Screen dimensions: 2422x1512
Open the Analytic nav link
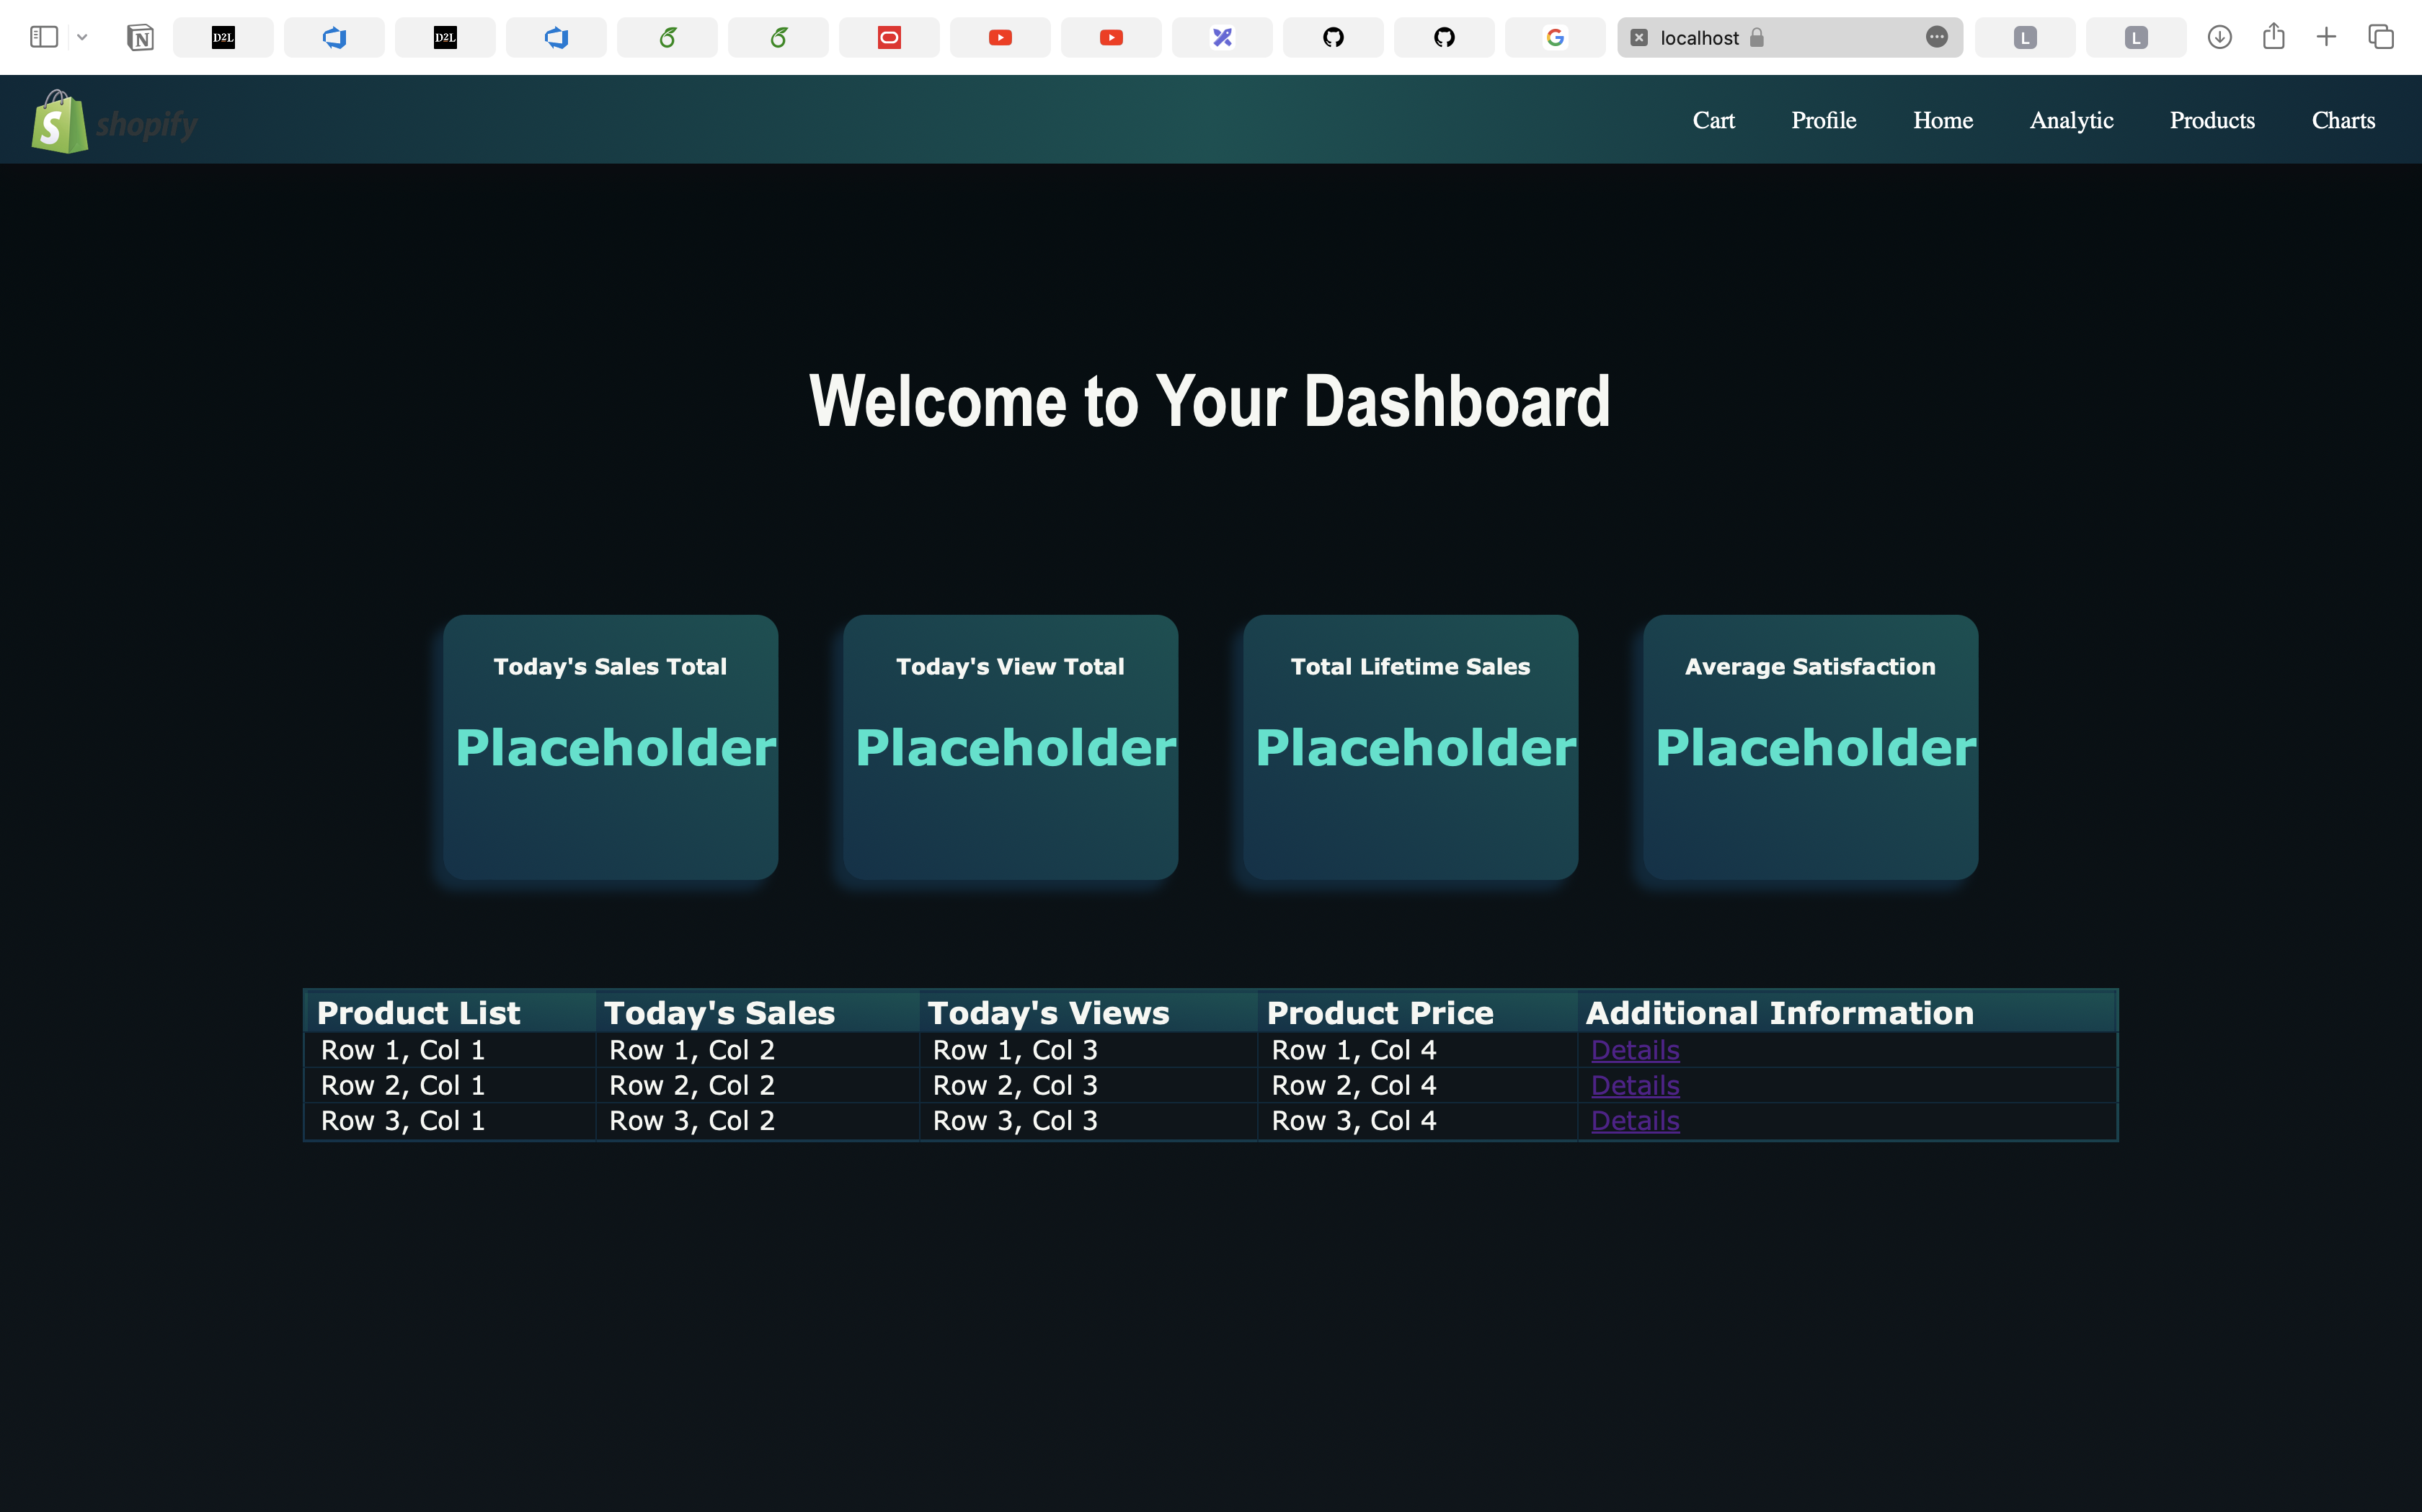pyautogui.click(x=2071, y=120)
